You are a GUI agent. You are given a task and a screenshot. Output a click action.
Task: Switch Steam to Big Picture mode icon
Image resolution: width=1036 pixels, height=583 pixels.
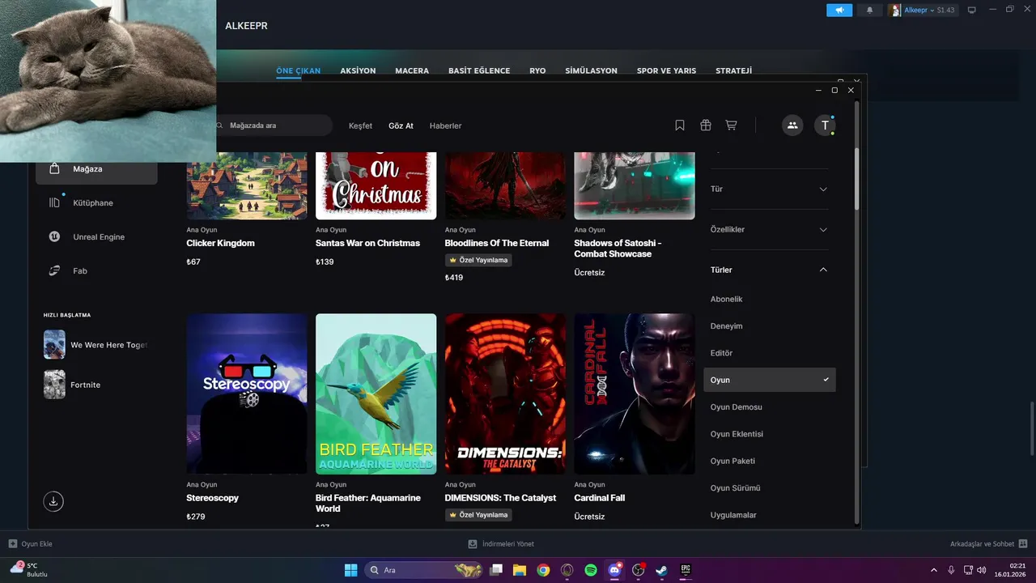coord(972,10)
